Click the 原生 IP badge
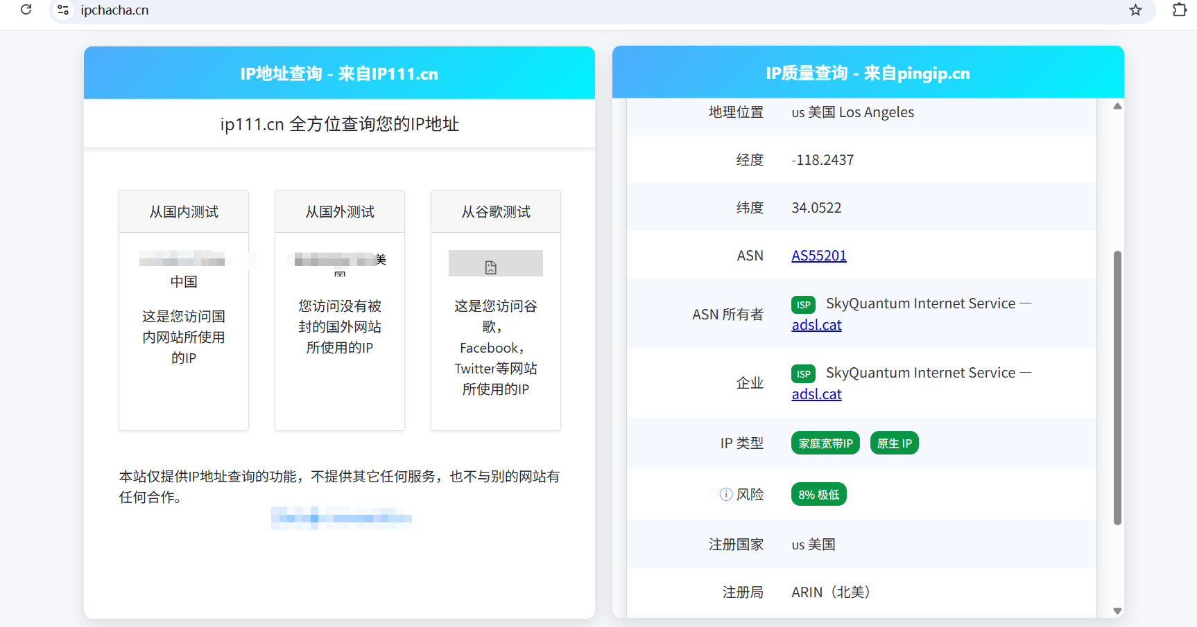Viewport: 1197px width, 627px height. 894,443
